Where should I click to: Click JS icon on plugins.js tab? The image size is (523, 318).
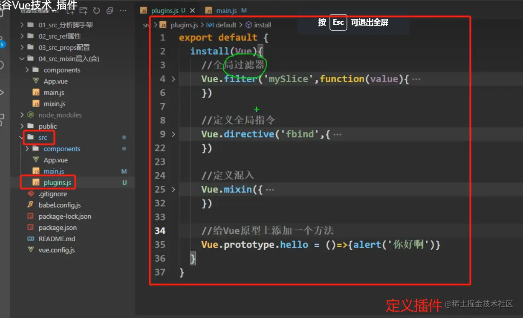[144, 11]
